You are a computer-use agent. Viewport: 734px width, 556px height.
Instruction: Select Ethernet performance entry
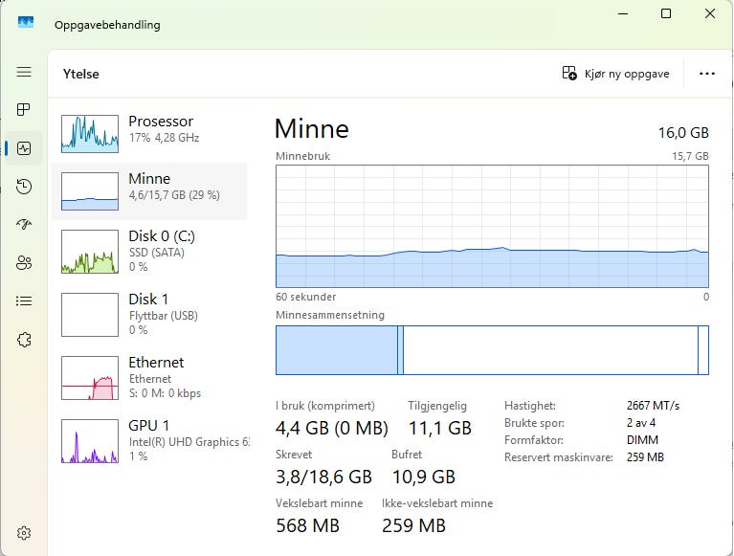click(x=148, y=376)
